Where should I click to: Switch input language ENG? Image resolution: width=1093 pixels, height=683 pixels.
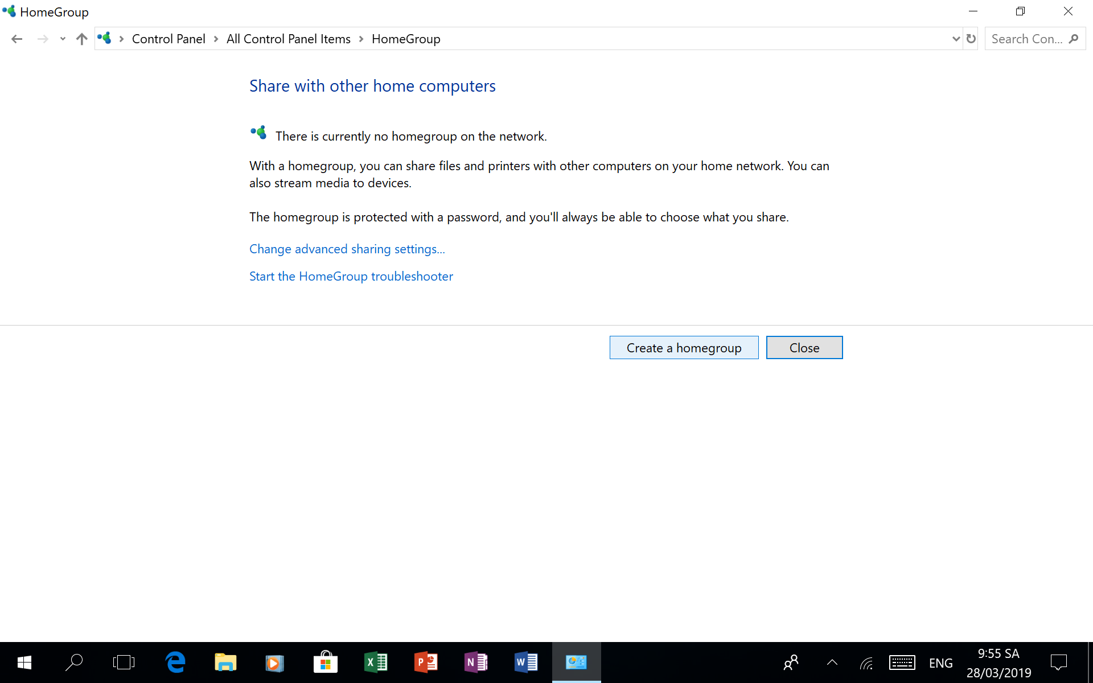click(941, 663)
